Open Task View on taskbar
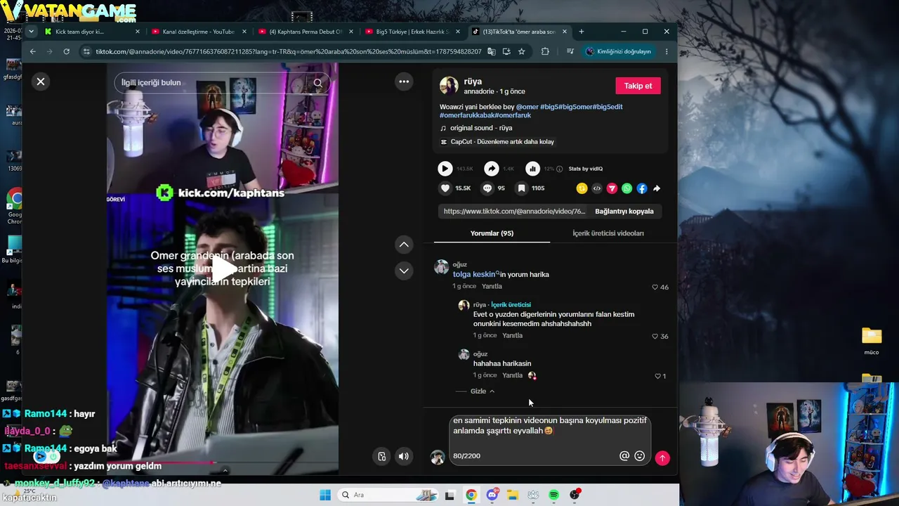899x506 pixels. (x=450, y=495)
